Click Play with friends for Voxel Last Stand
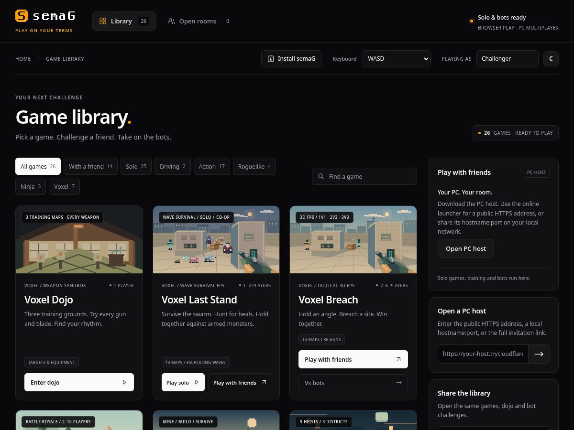The image size is (574, 430). [x=240, y=382]
